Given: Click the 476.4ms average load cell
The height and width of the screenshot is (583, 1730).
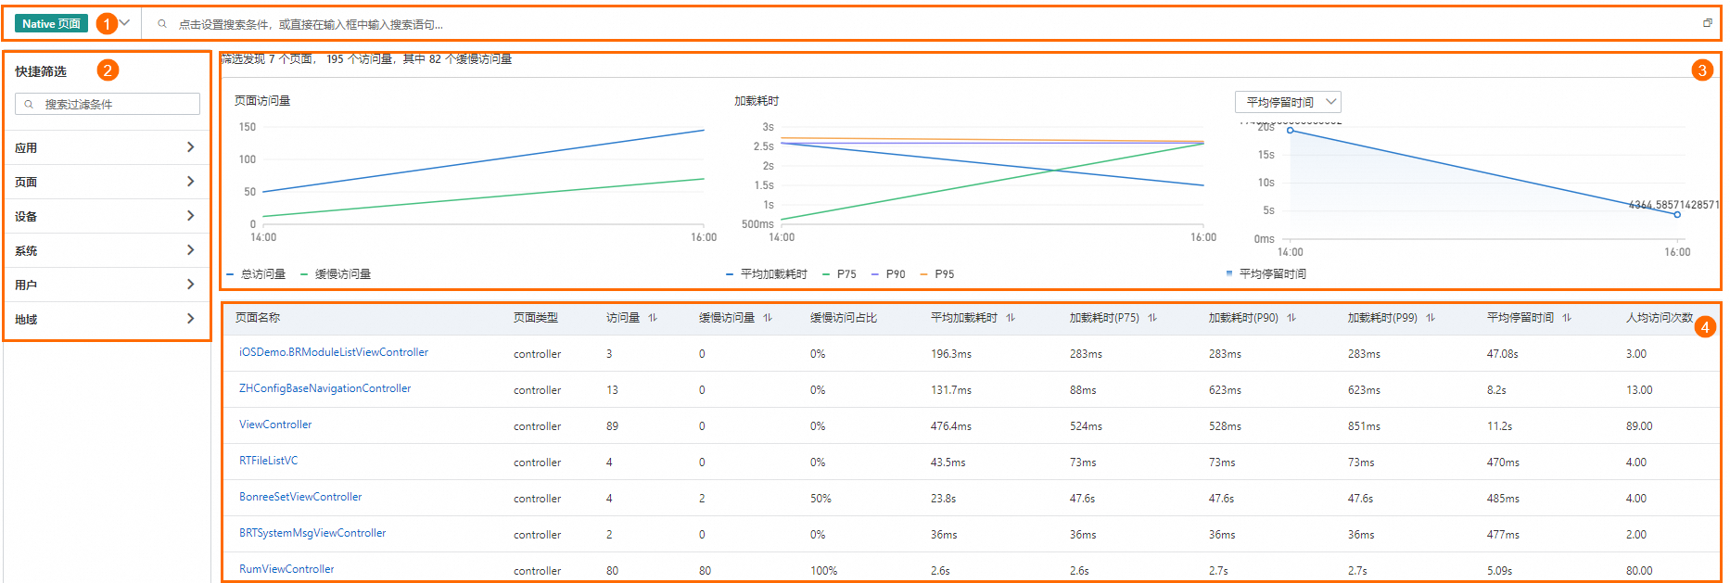Looking at the screenshot, I should (951, 426).
